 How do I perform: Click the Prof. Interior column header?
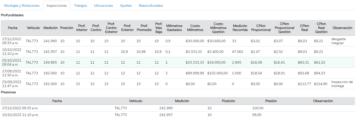coord(82,28)
